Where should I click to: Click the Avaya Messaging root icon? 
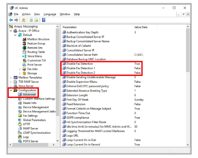pos(11,27)
